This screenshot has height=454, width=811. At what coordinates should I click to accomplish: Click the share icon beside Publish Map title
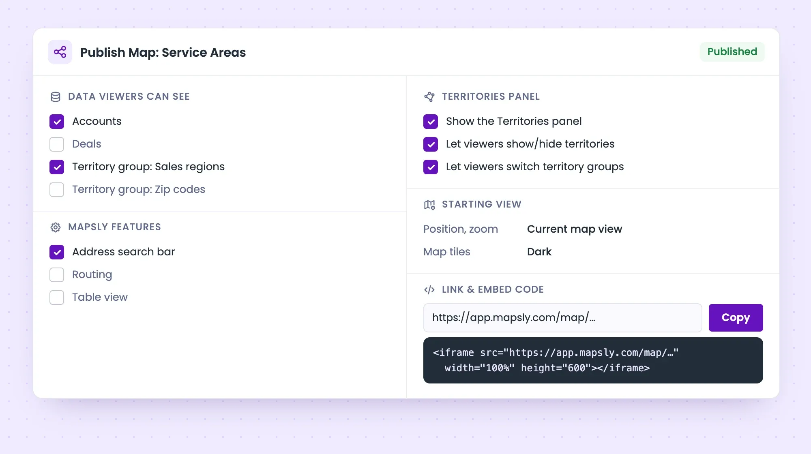coord(60,52)
